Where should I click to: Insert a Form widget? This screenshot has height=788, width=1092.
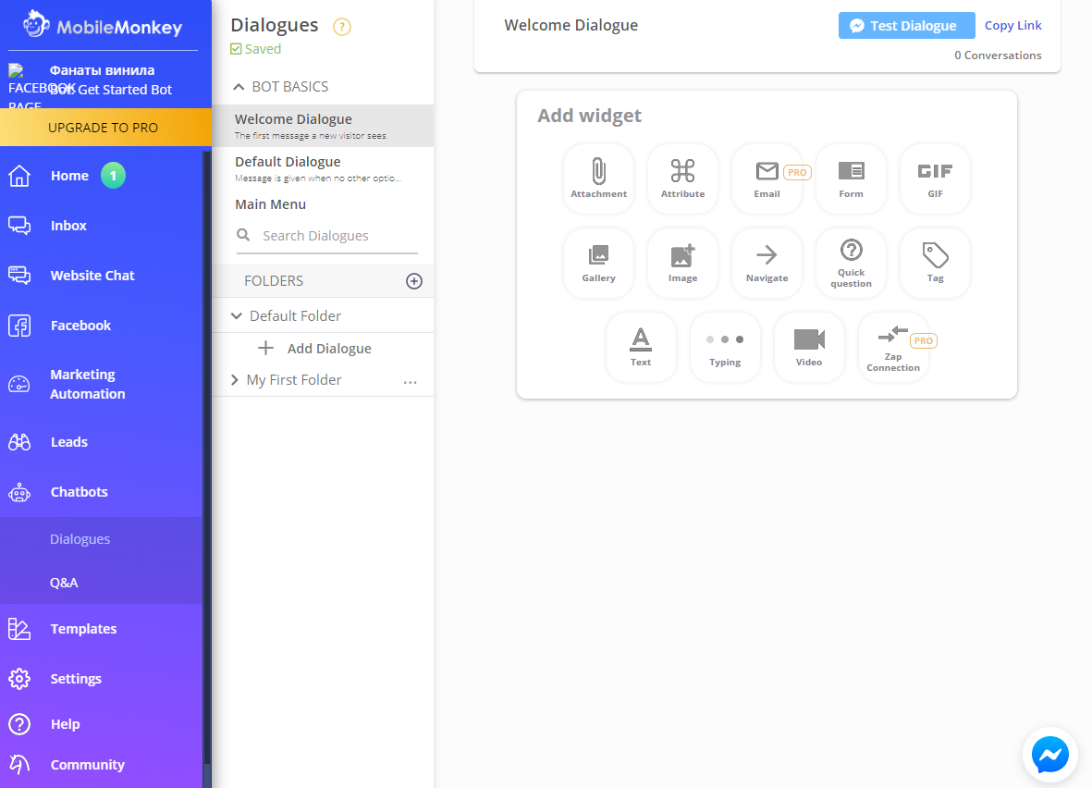[x=851, y=178]
